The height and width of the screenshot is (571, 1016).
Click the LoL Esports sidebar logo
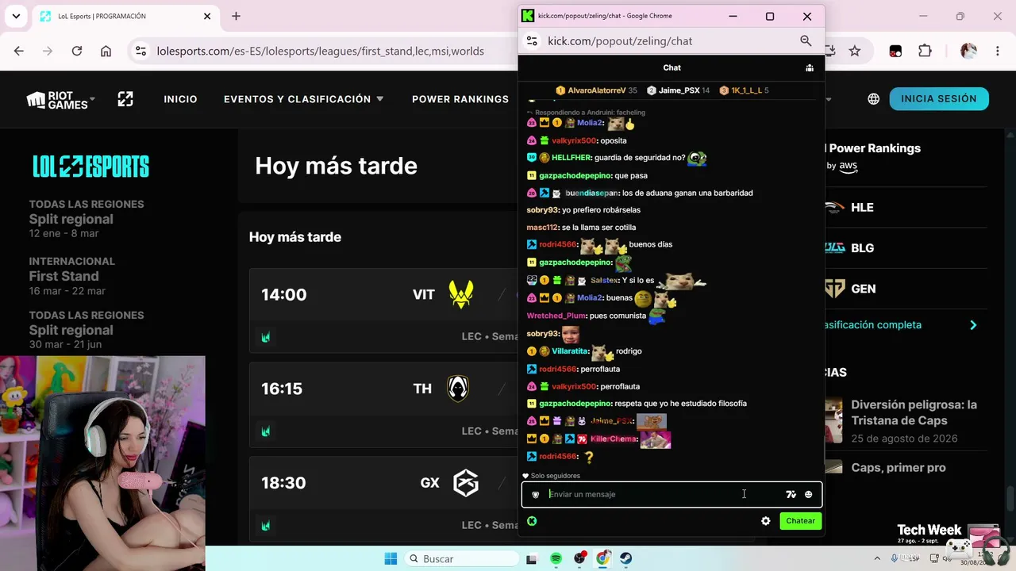[90, 167]
